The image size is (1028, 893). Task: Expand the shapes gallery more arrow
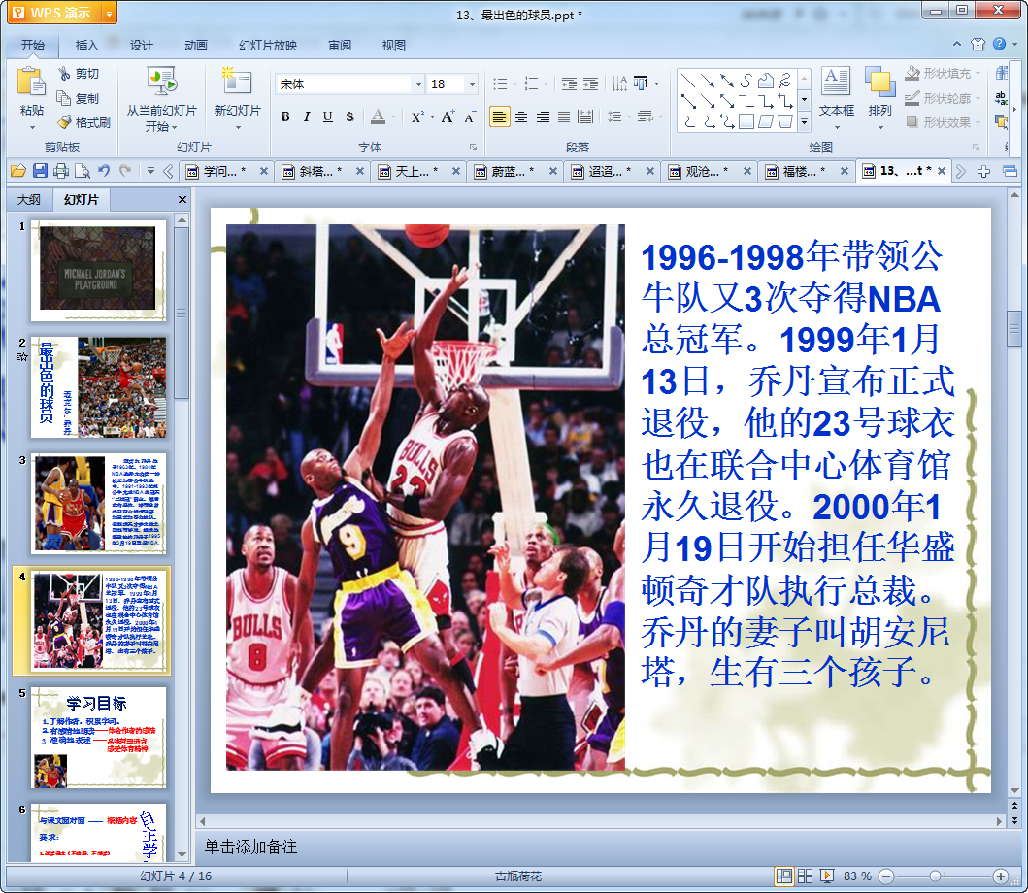point(805,122)
